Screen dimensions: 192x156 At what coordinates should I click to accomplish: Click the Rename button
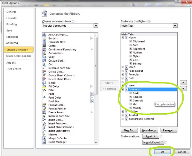[169, 130]
